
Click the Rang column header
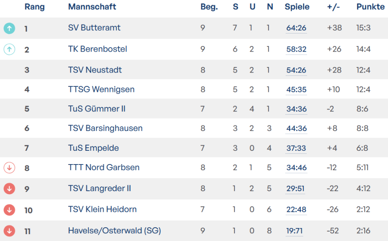tap(34, 7)
